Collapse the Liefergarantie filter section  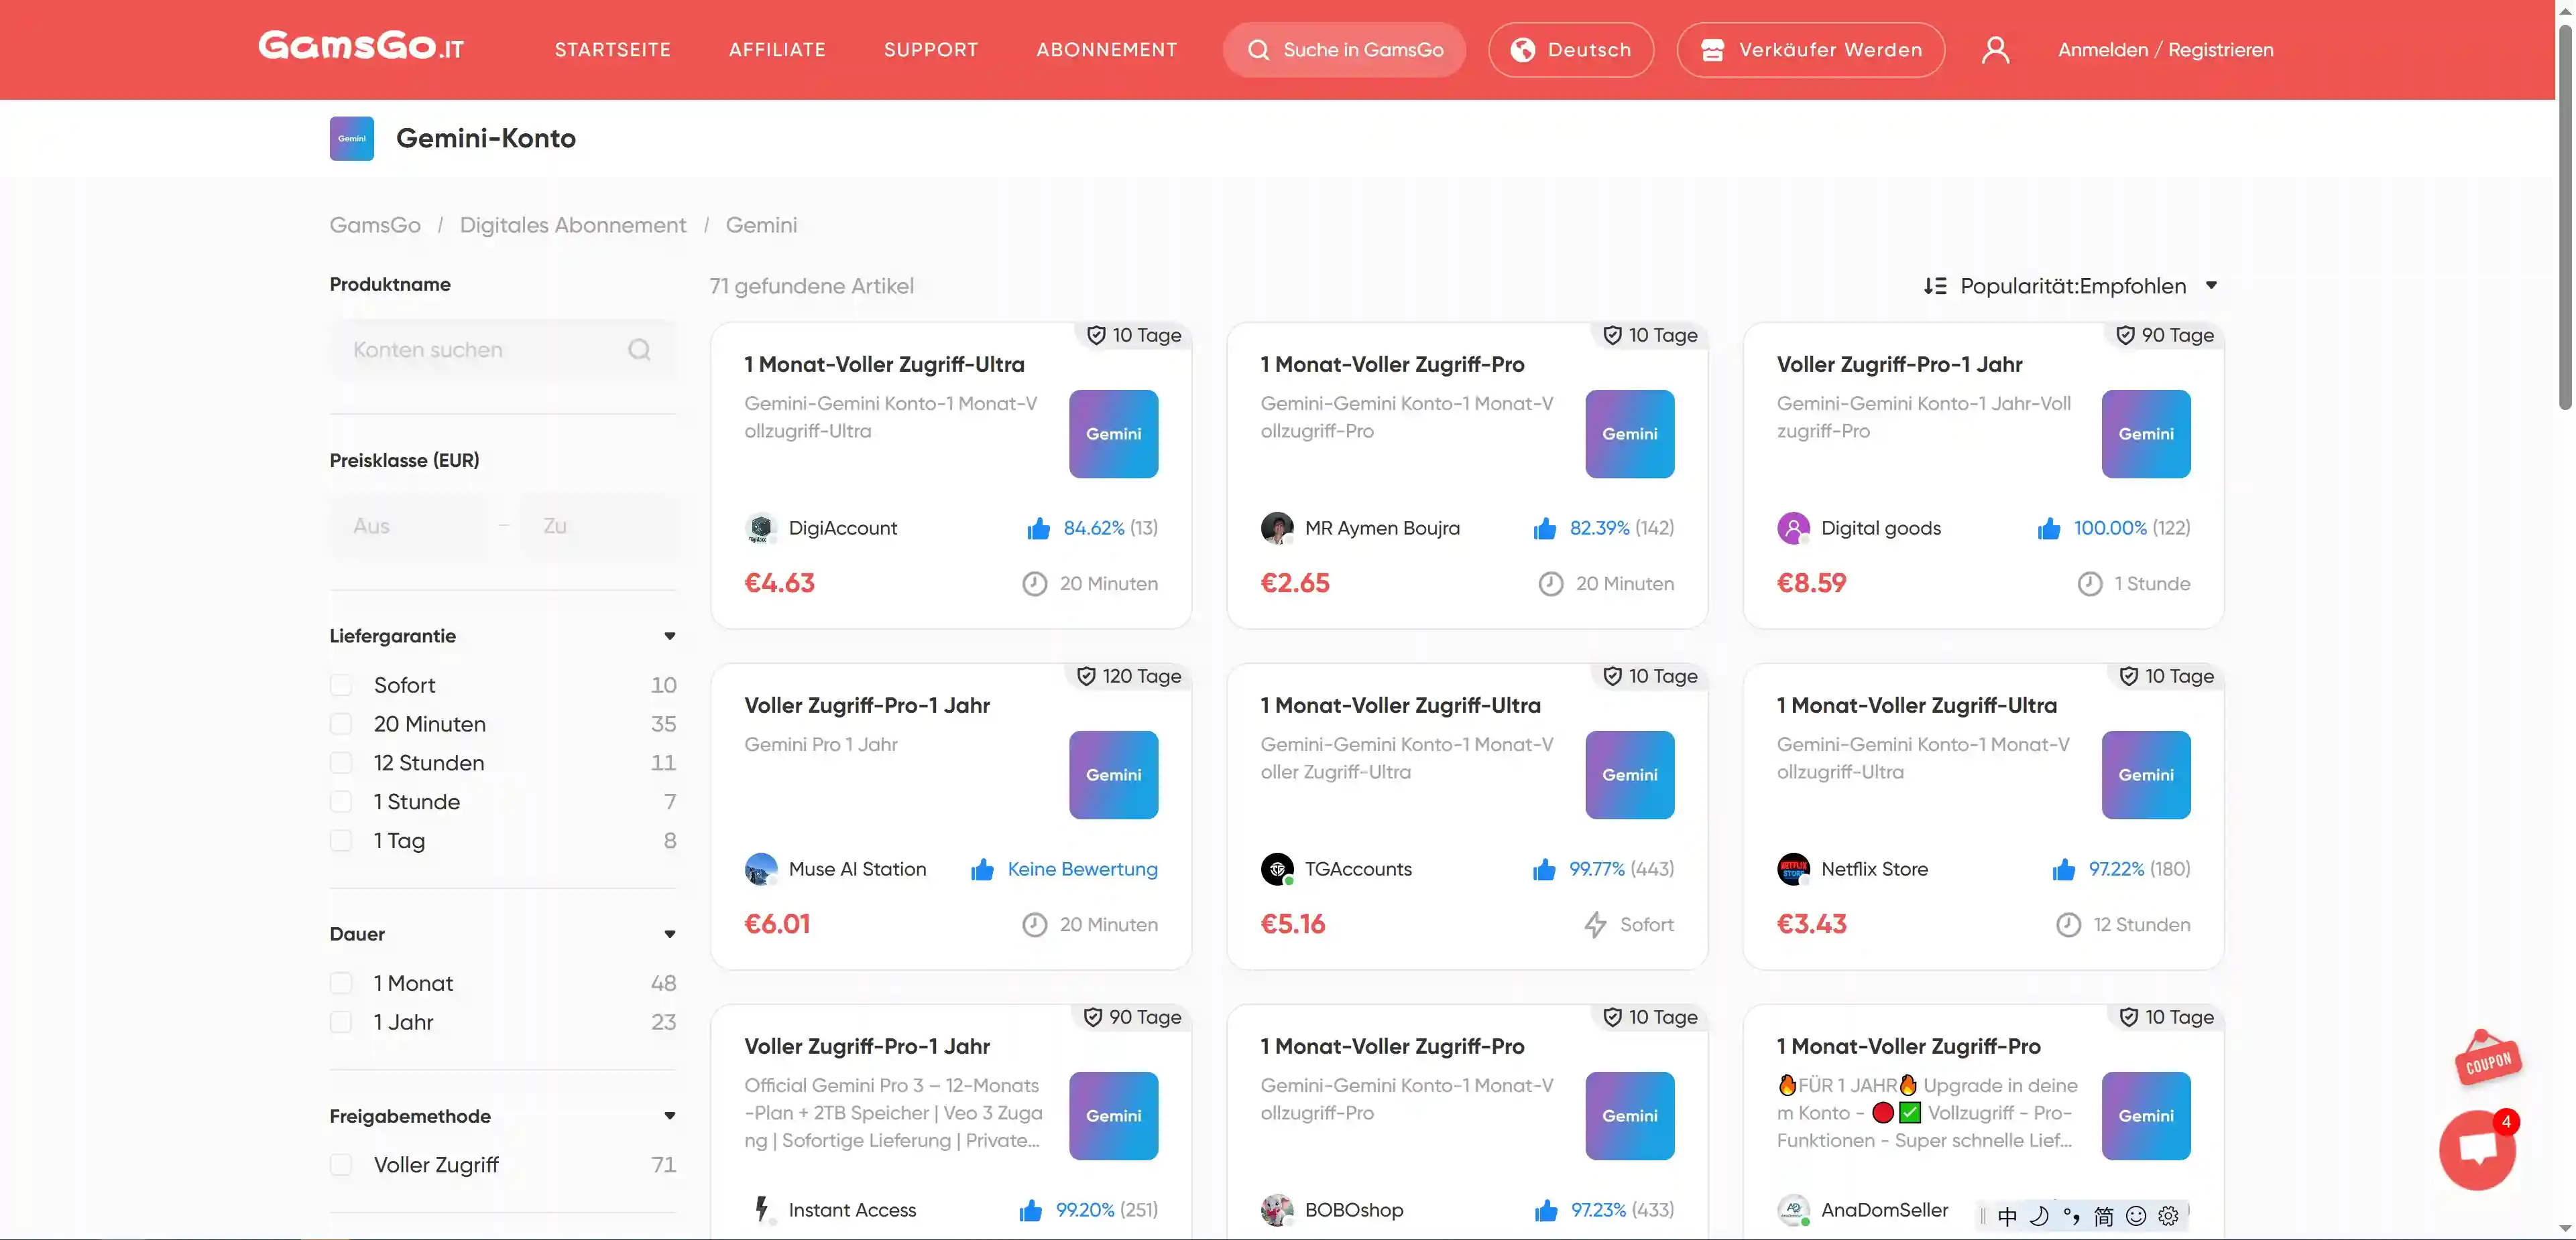pyautogui.click(x=669, y=636)
